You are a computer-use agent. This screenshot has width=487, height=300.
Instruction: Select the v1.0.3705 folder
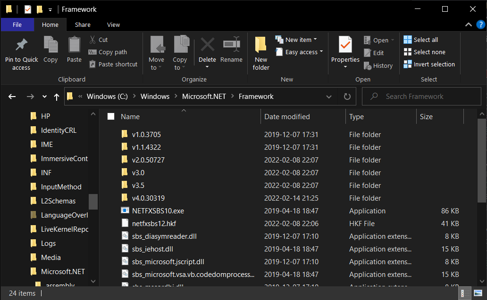point(146,135)
